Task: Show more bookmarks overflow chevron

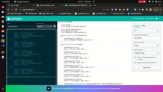Action: coord(160,14)
